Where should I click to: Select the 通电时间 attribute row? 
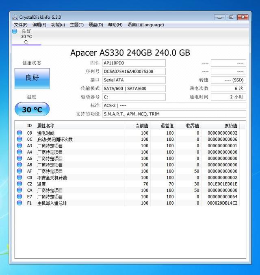[128, 133]
